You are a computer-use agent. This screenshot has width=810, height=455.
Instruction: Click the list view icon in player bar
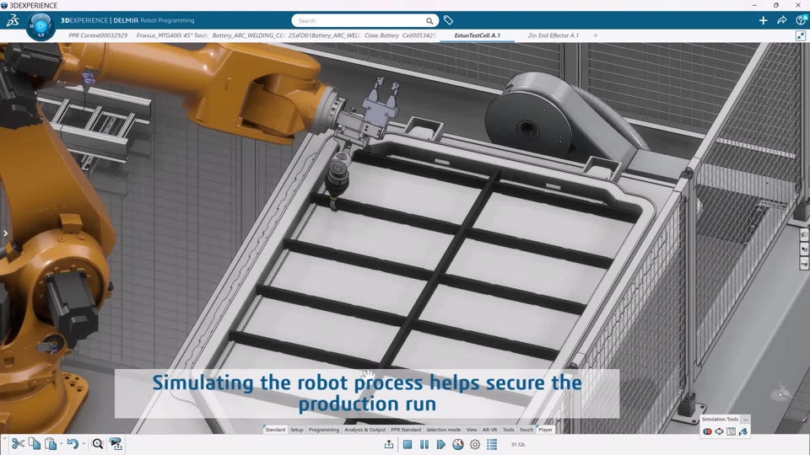click(492, 444)
